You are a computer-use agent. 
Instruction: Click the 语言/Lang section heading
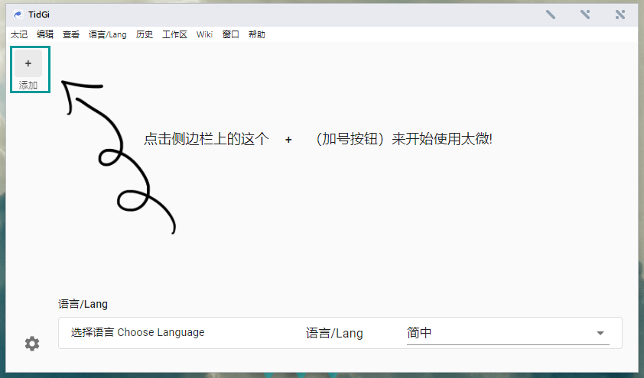point(83,304)
